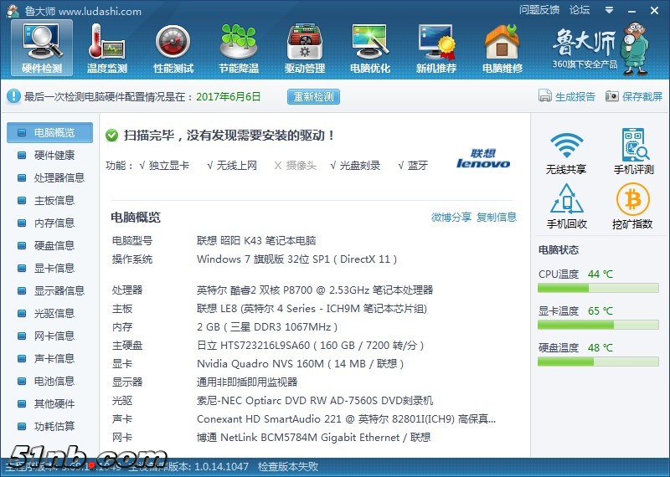This screenshot has width=670, height=477.
Task: Open the 手机评测 phone benchmark tool
Action: point(633,151)
